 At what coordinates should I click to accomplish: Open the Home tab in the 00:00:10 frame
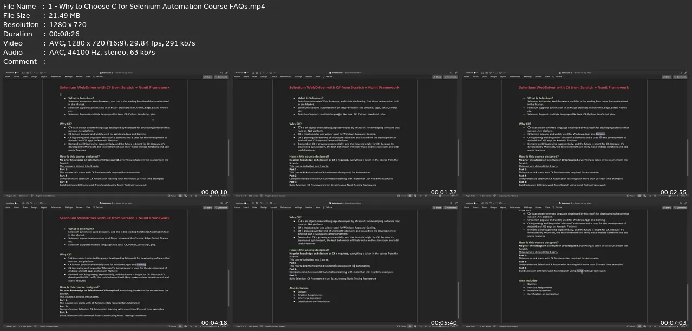pos(8,77)
